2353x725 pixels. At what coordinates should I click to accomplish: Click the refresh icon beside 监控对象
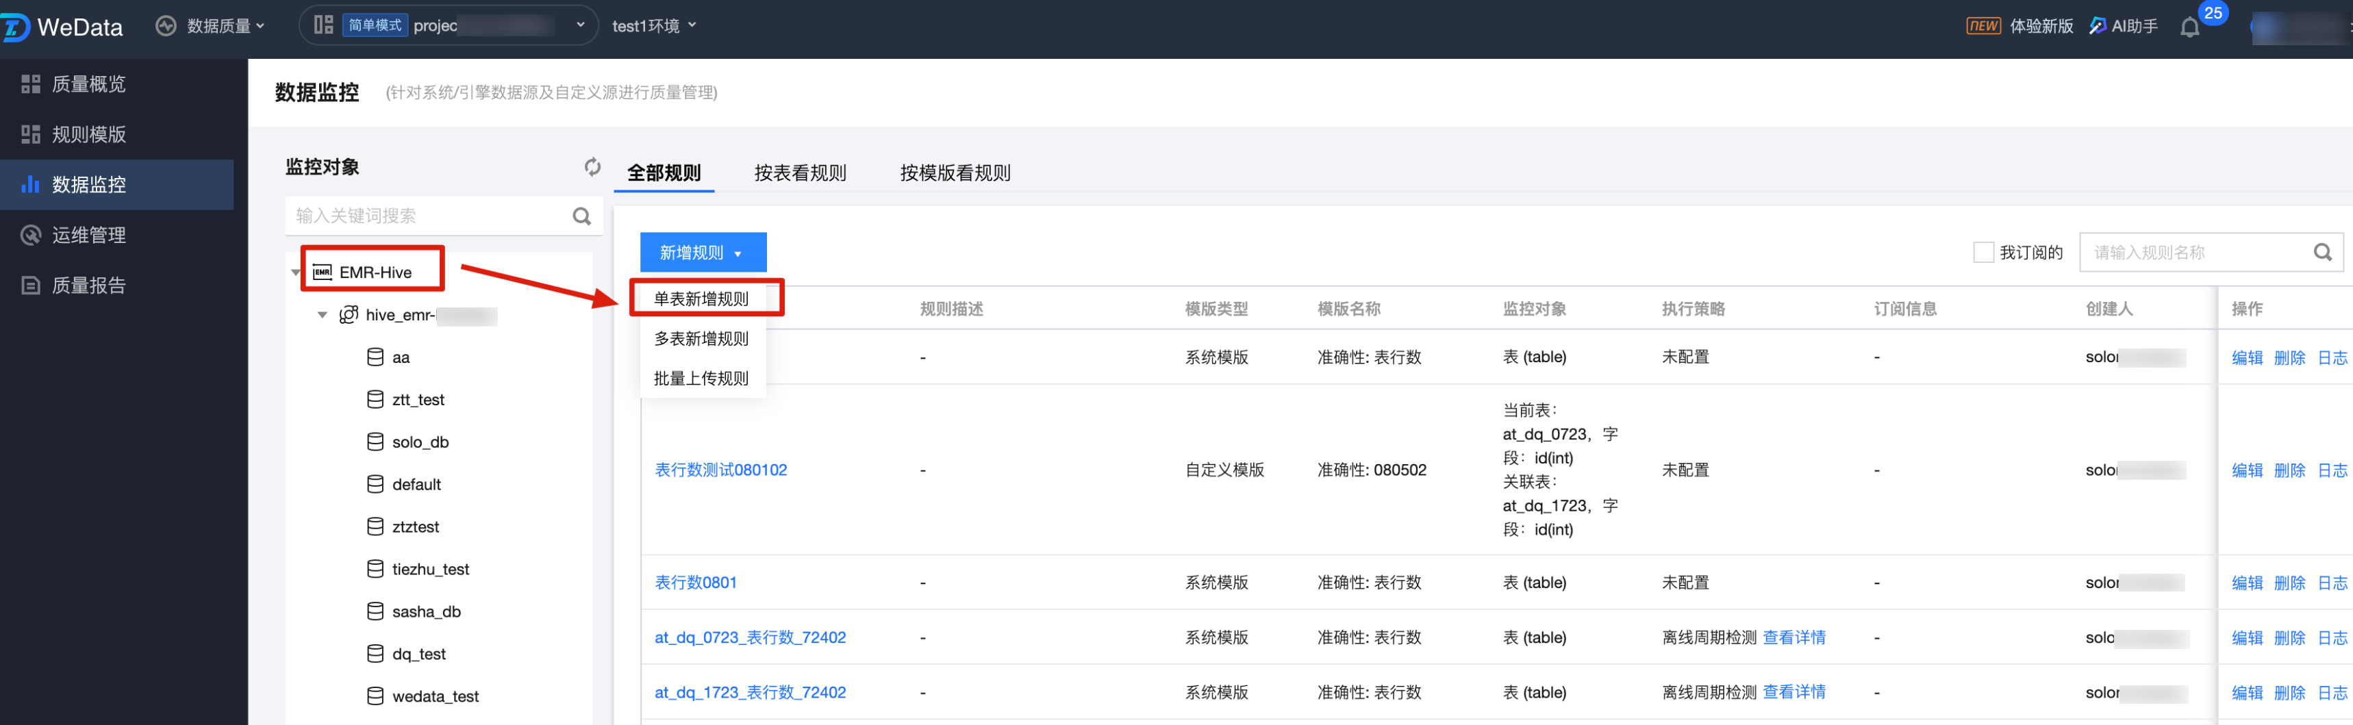592,167
